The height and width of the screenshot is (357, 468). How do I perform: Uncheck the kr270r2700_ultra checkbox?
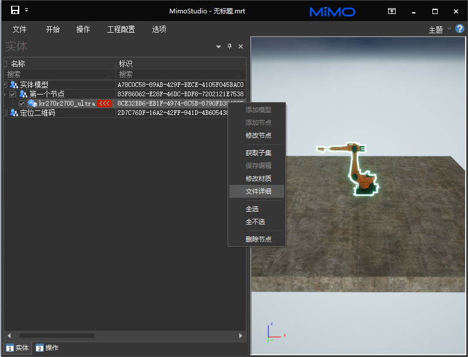click(x=22, y=103)
